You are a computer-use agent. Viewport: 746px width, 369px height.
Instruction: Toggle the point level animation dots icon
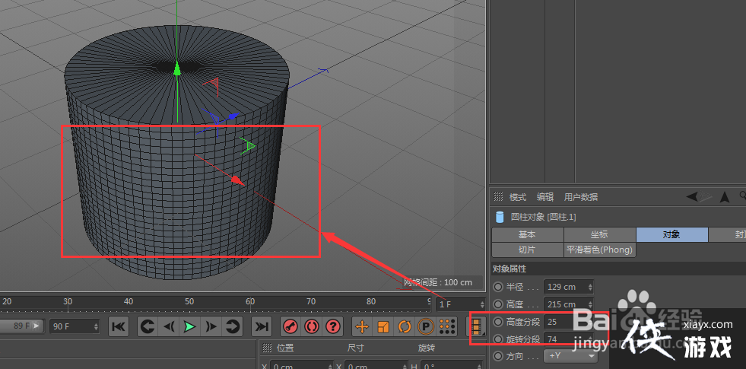(446, 326)
